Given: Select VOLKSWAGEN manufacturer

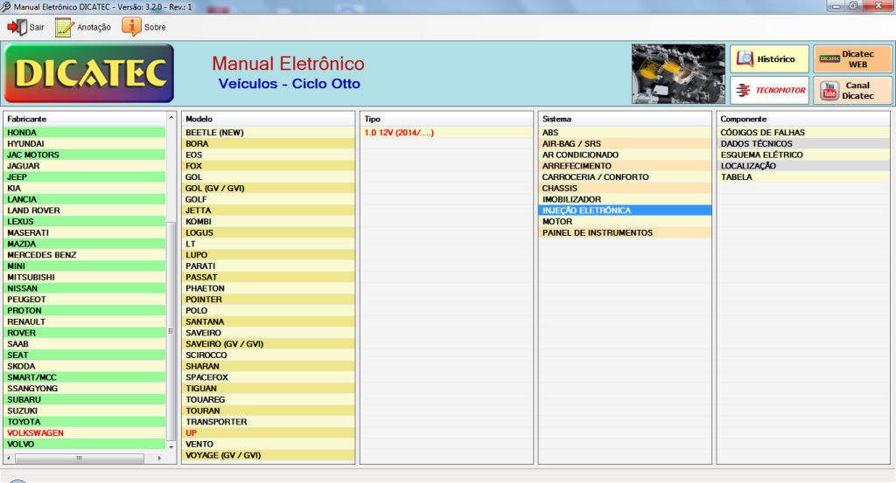Looking at the screenshot, I should [x=85, y=433].
